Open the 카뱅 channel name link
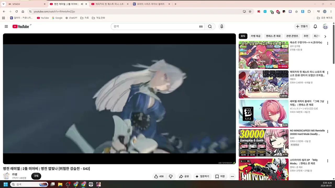The height and width of the screenshot is (188, 335). coord(15,174)
